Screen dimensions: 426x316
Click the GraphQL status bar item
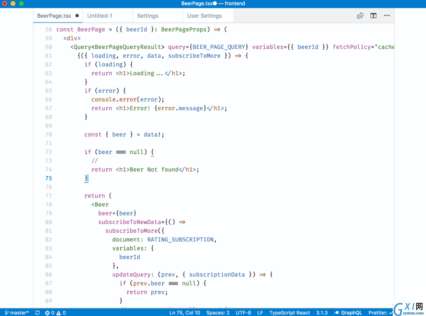point(348,313)
